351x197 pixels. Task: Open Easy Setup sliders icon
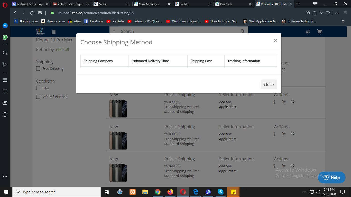[345, 13]
